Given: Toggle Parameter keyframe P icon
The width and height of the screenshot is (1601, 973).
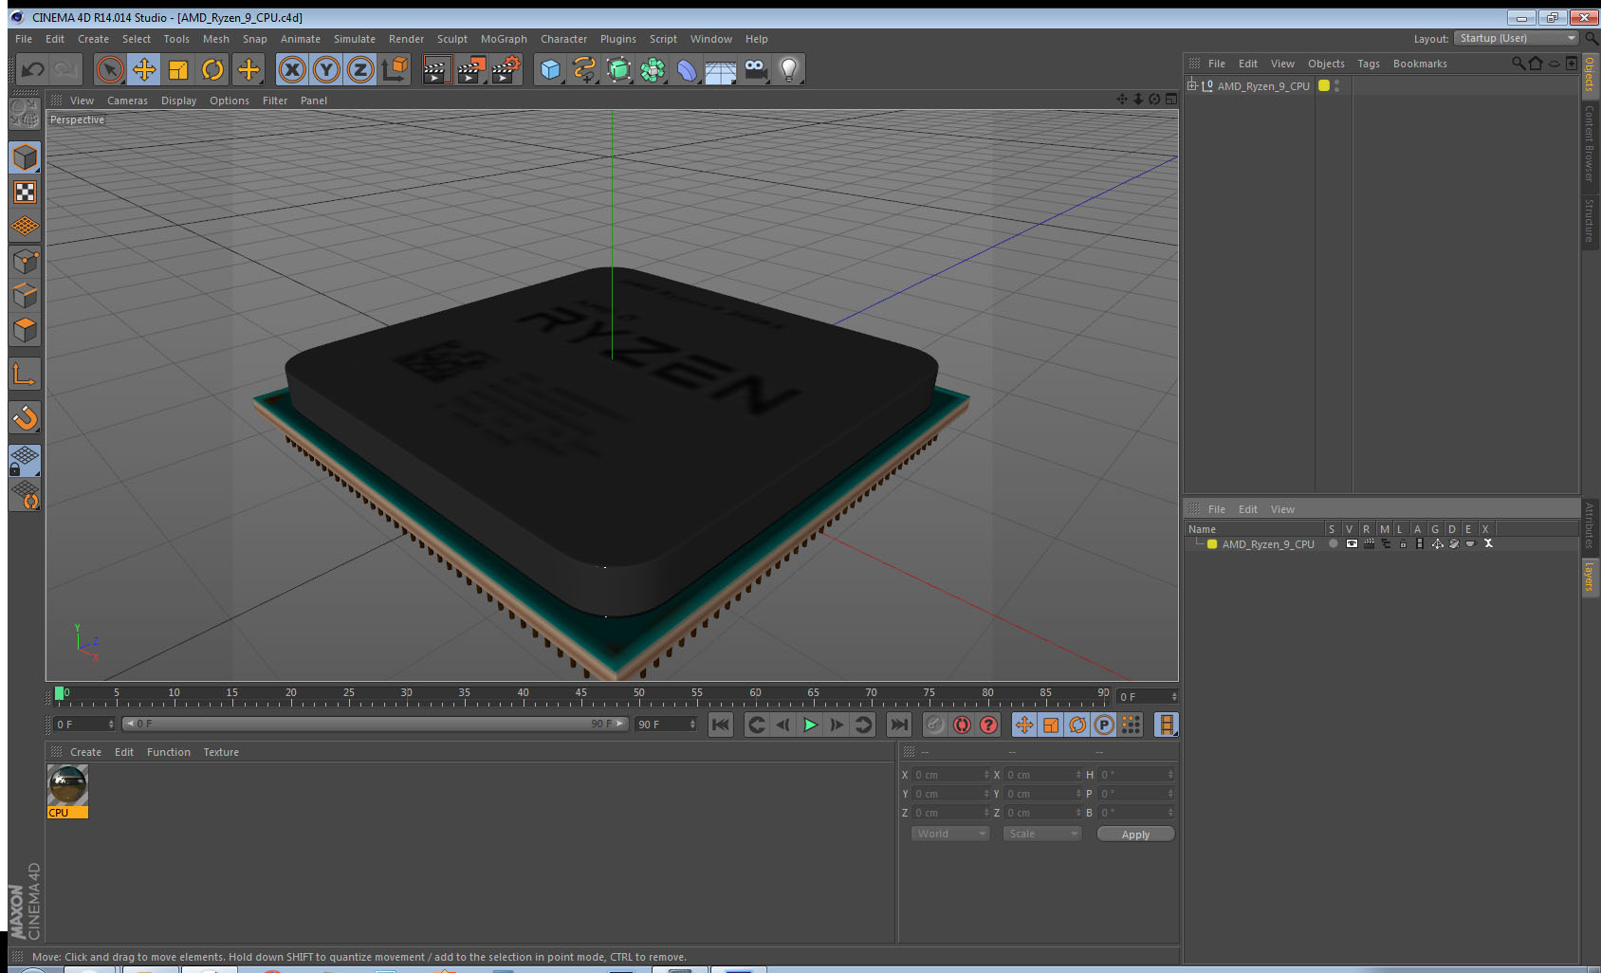Looking at the screenshot, I should click(1104, 725).
